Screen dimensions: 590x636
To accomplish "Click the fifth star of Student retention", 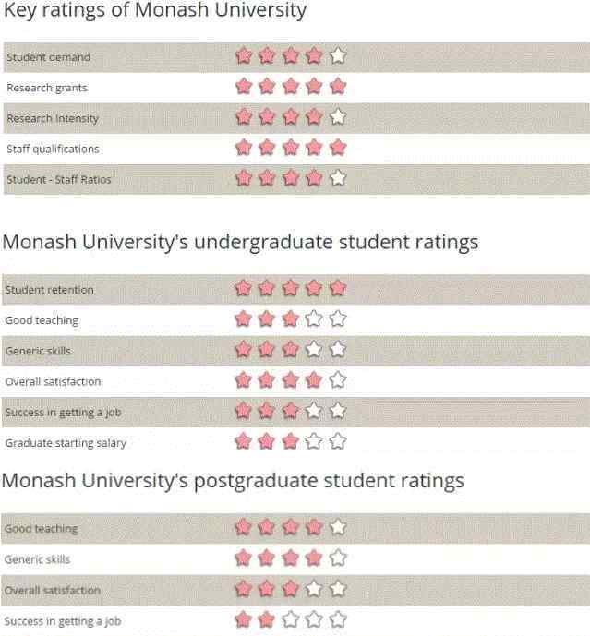I will [338, 289].
